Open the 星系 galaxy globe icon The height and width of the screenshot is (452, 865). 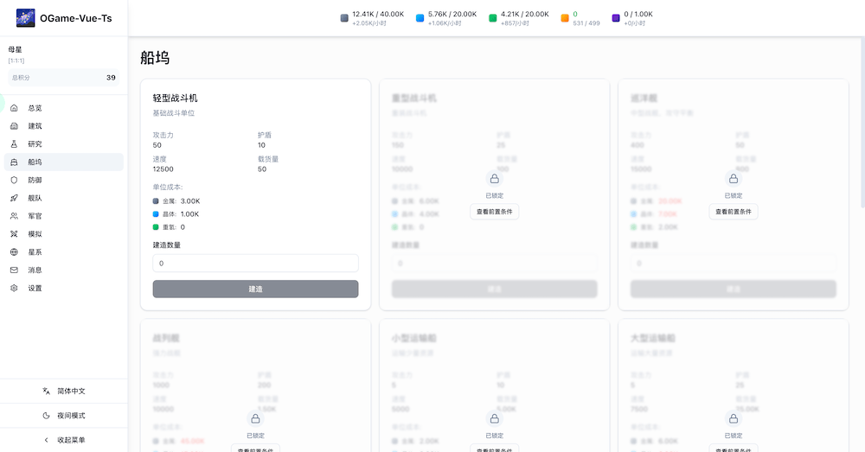(14, 252)
